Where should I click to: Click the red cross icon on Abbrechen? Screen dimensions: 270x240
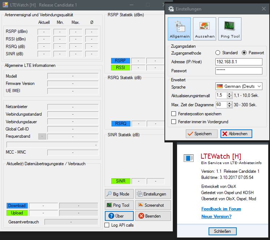[x=225, y=134]
